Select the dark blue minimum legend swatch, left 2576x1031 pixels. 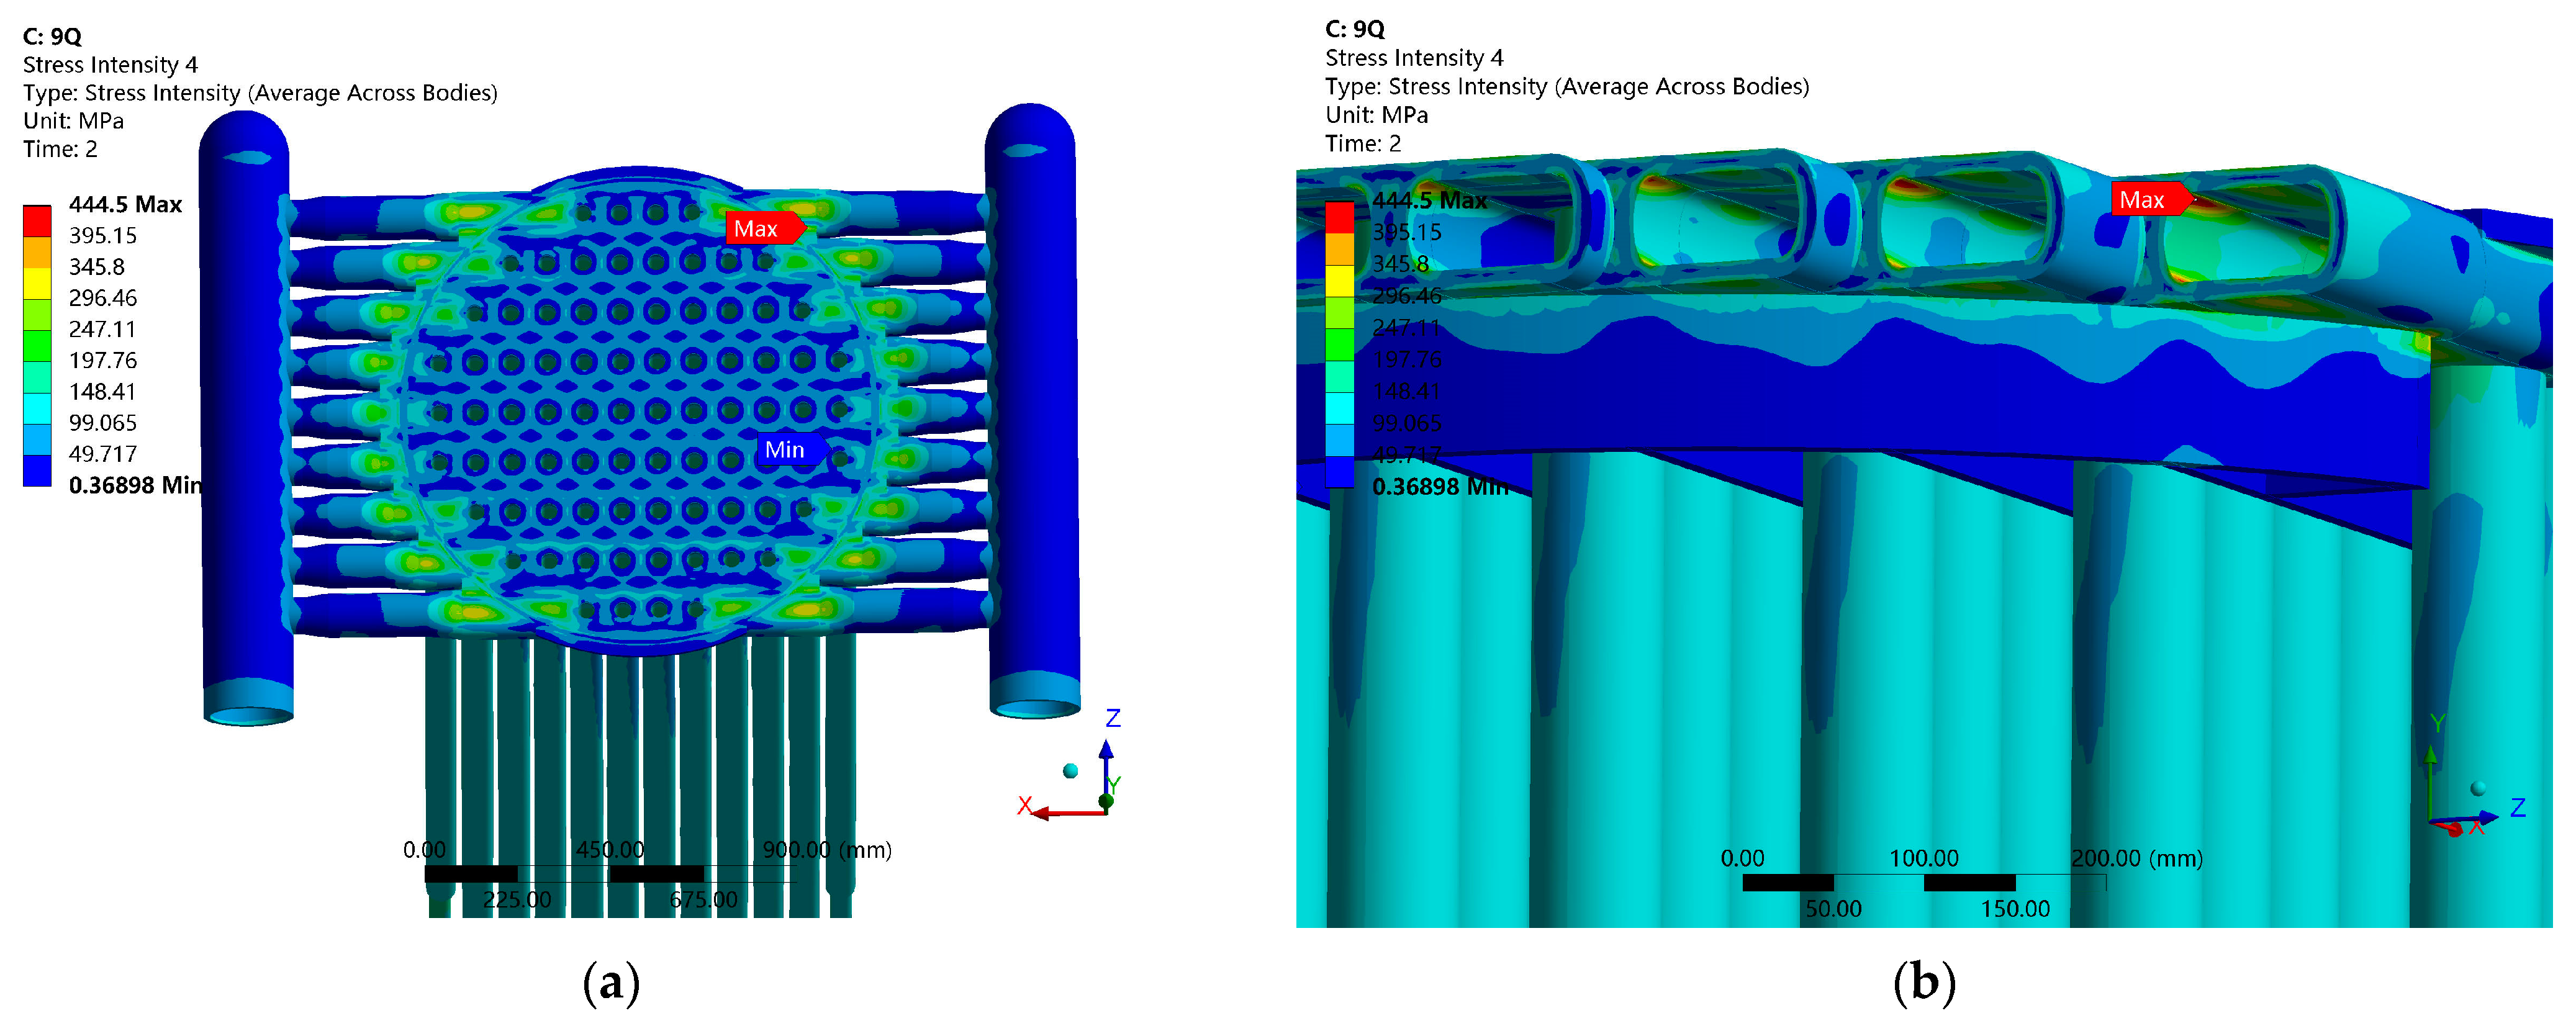click(37, 471)
